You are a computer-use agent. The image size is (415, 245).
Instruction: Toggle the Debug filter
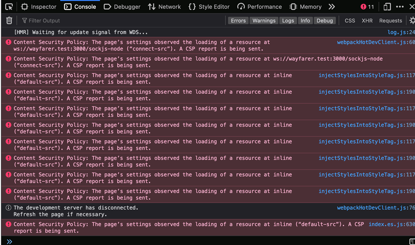point(325,20)
